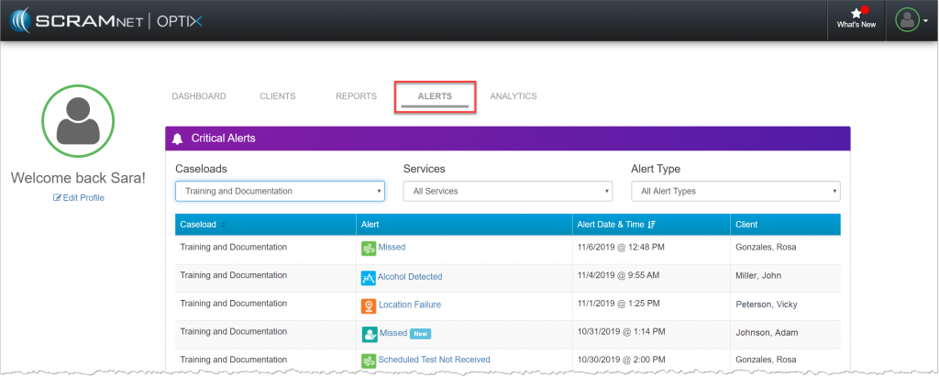Open the Scheduled Test Not Received alert
This screenshot has height=377, width=939.
(x=434, y=360)
